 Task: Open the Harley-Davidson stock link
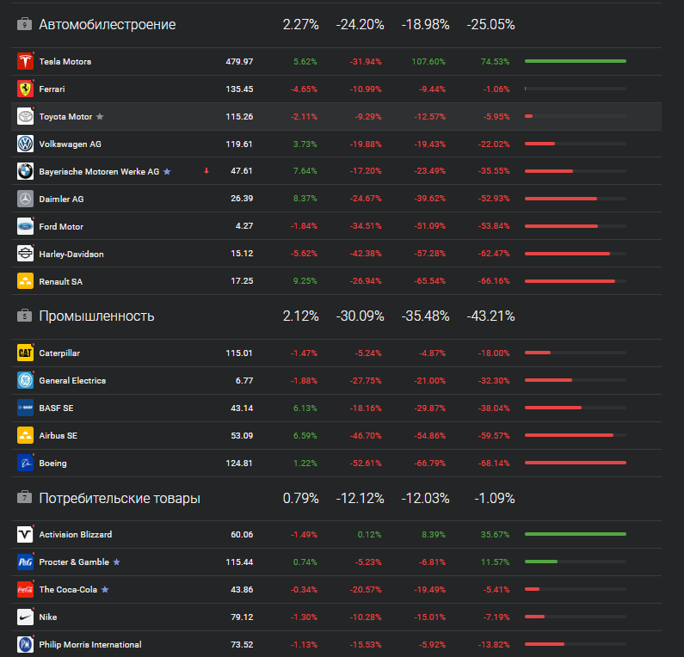pos(71,255)
